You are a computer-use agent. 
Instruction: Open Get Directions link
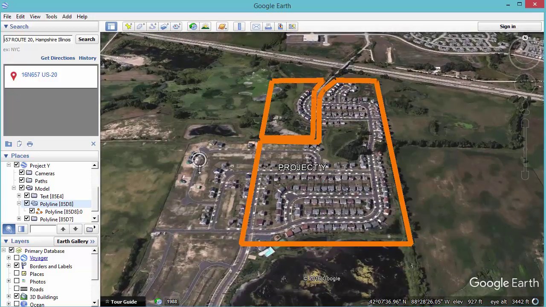[58, 58]
